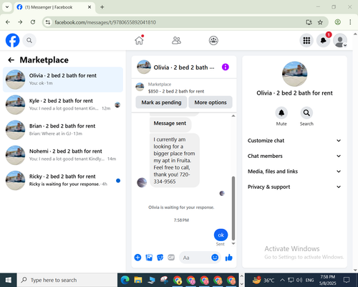Open the Notifications bell
Viewport: 358px width, 287px height.
(x=324, y=40)
